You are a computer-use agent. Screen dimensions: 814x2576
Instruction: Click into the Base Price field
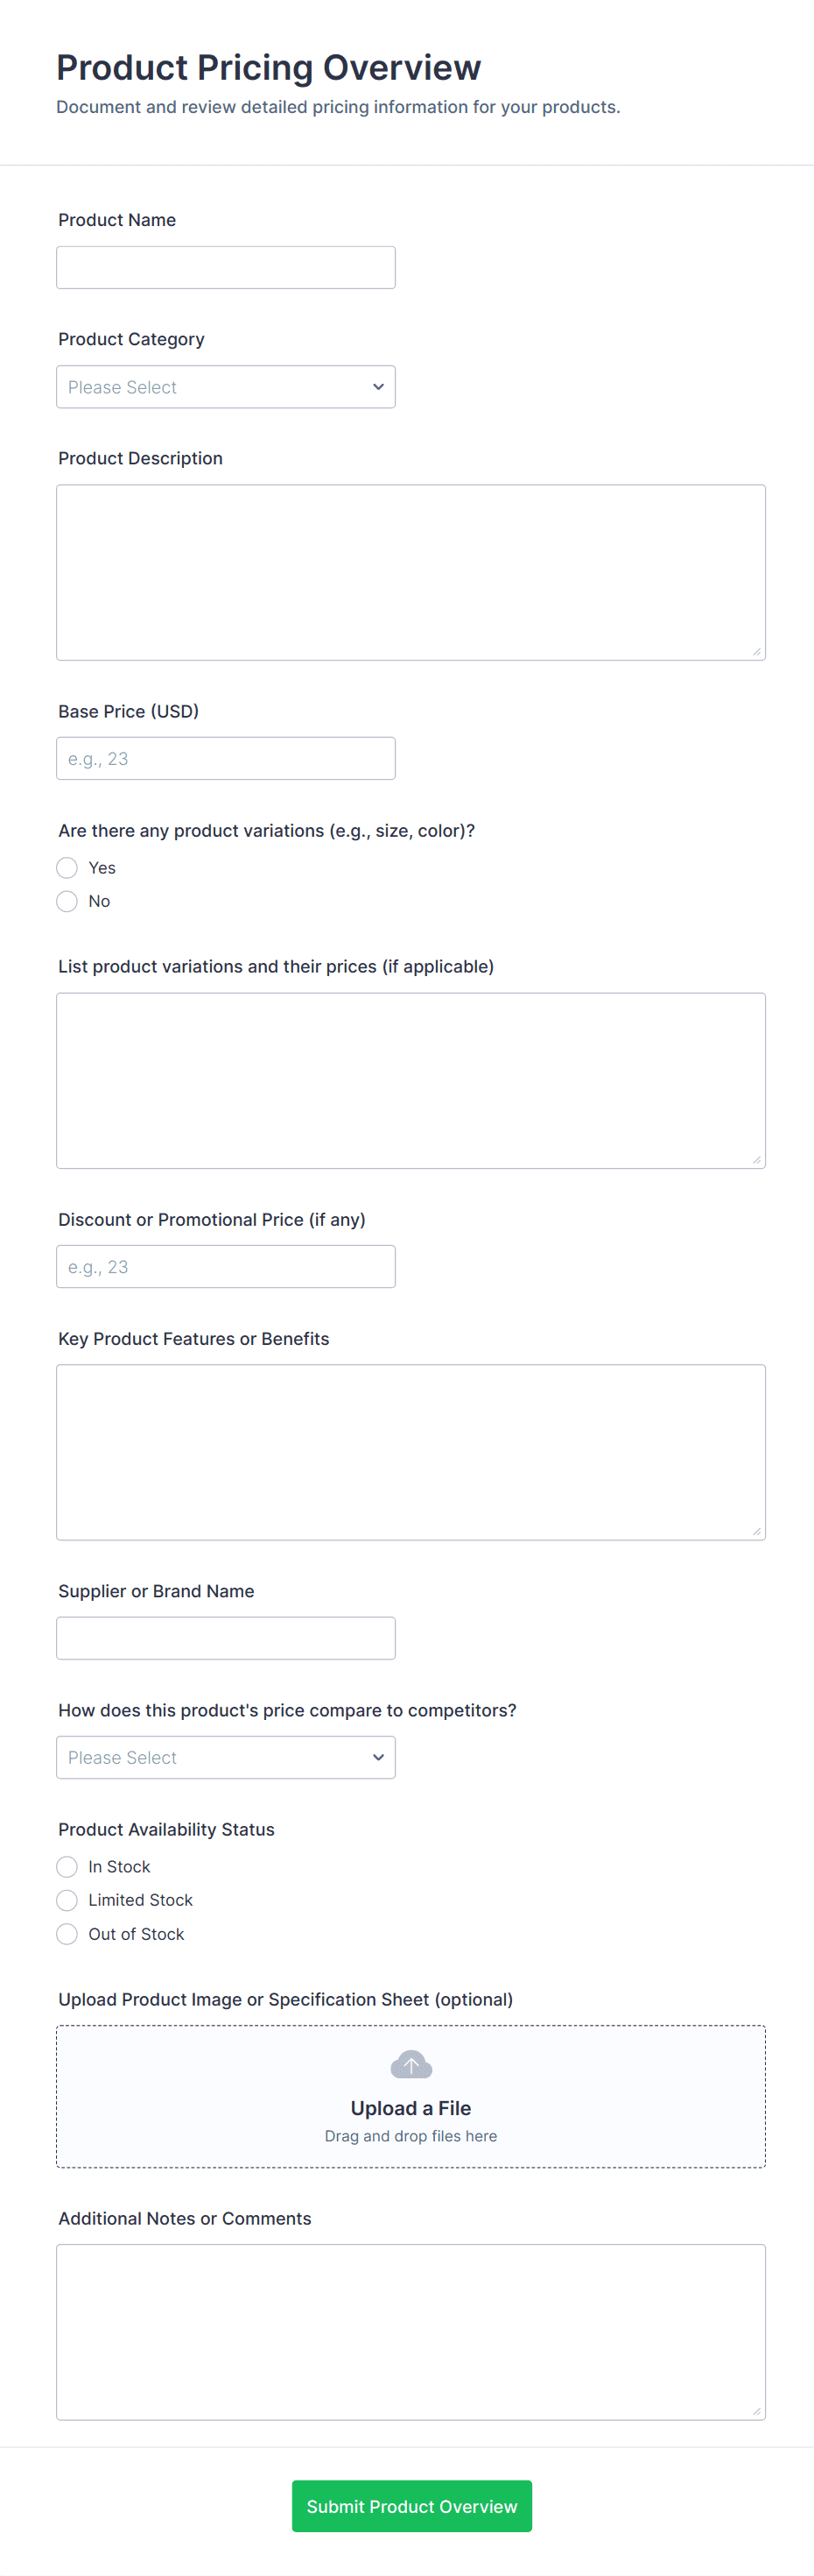(x=226, y=758)
